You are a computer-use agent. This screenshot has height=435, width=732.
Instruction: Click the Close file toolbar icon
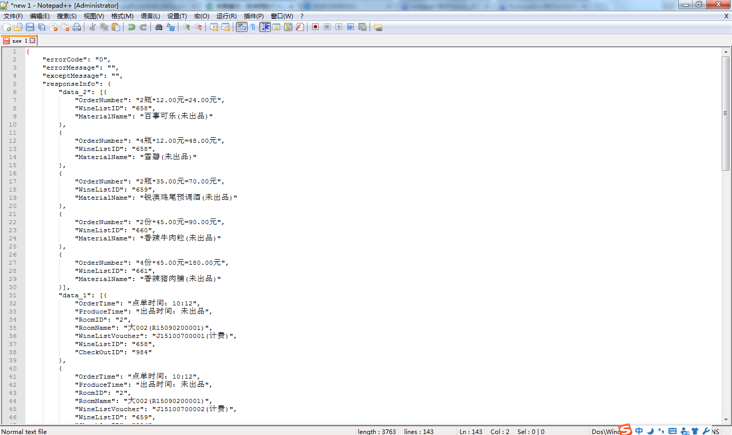pos(53,27)
